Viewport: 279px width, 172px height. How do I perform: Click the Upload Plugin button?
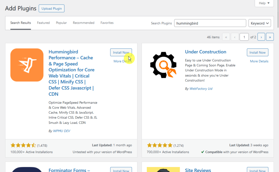(51, 8)
